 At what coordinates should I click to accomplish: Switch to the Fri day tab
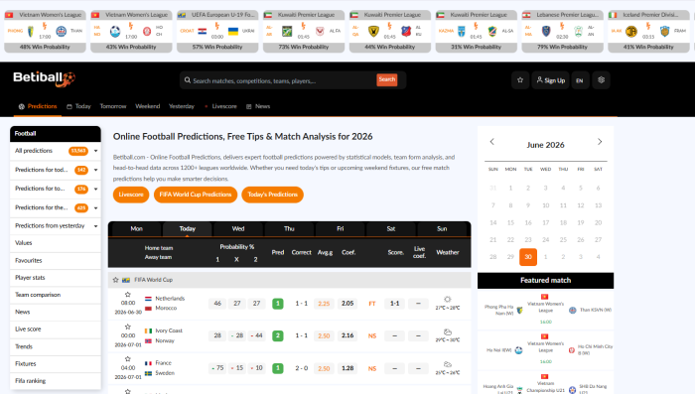(x=340, y=228)
